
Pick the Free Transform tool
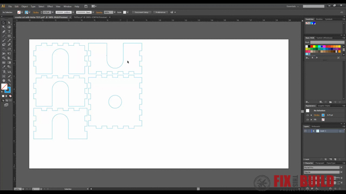click(x=9, y=54)
